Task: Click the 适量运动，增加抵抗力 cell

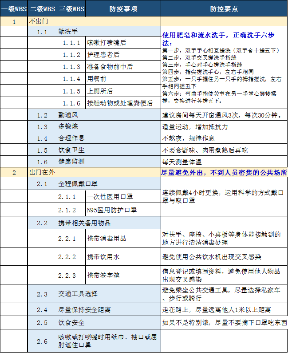Action: [224, 126]
